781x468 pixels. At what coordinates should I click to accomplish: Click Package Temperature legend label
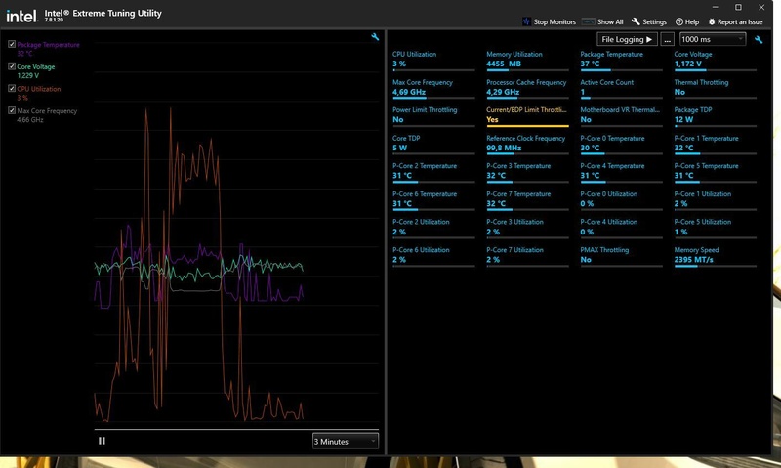tap(48, 45)
